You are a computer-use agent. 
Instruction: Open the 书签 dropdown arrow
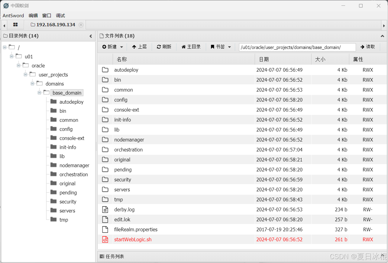(229, 47)
